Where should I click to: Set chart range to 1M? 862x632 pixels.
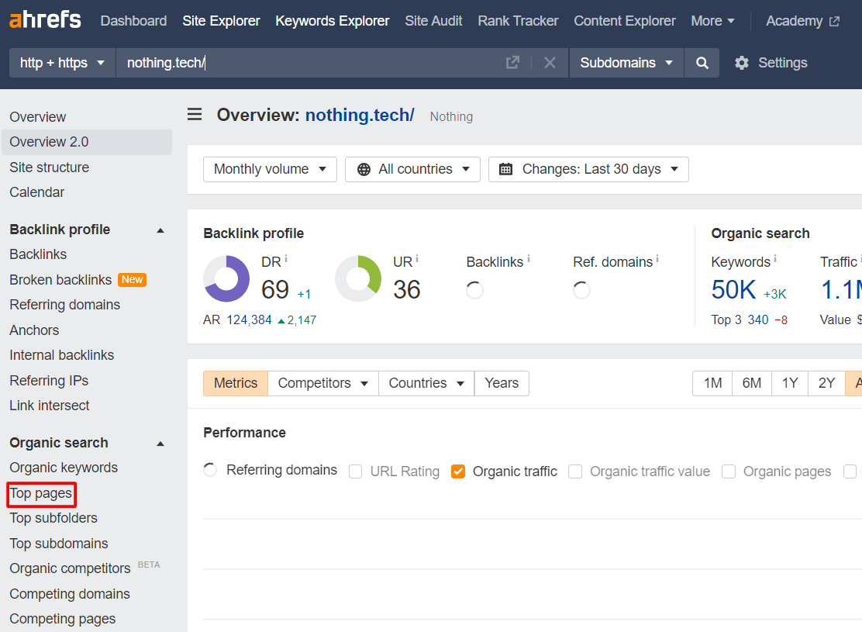712,383
